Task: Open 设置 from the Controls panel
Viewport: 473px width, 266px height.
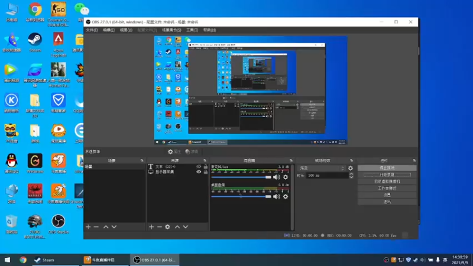Action: pyautogui.click(x=387, y=195)
